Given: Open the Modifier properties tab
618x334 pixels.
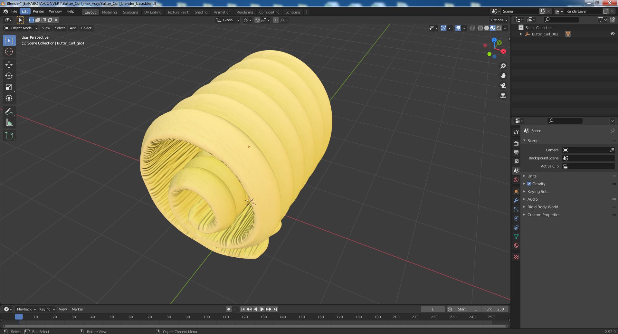Looking at the screenshot, I should click(516, 200).
